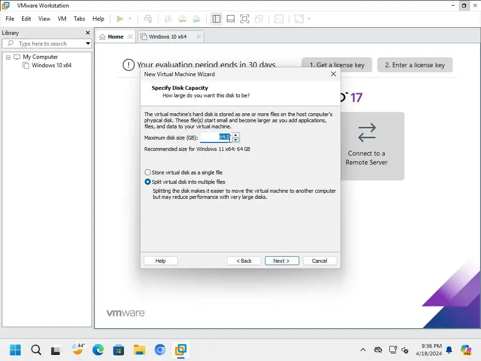Open the File menu

(10, 19)
